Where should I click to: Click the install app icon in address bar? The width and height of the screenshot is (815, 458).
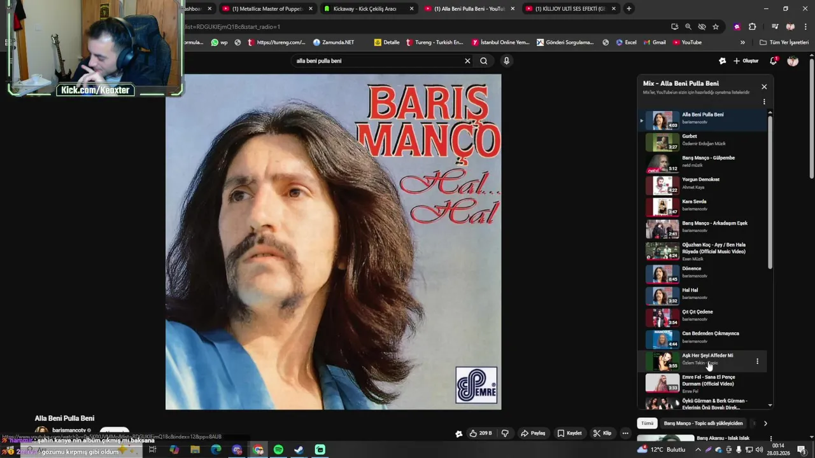coord(674,27)
